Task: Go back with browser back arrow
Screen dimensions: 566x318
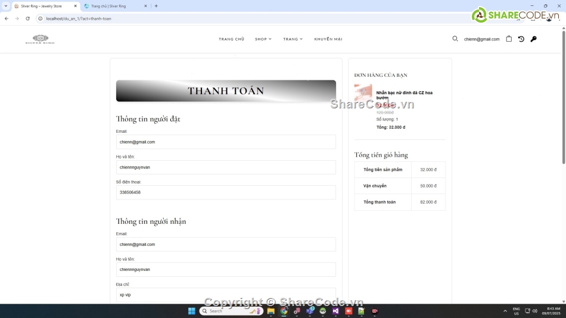Action: 7,18
